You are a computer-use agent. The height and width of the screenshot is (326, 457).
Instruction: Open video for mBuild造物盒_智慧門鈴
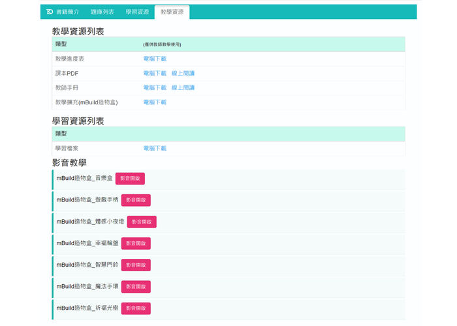coord(136,265)
